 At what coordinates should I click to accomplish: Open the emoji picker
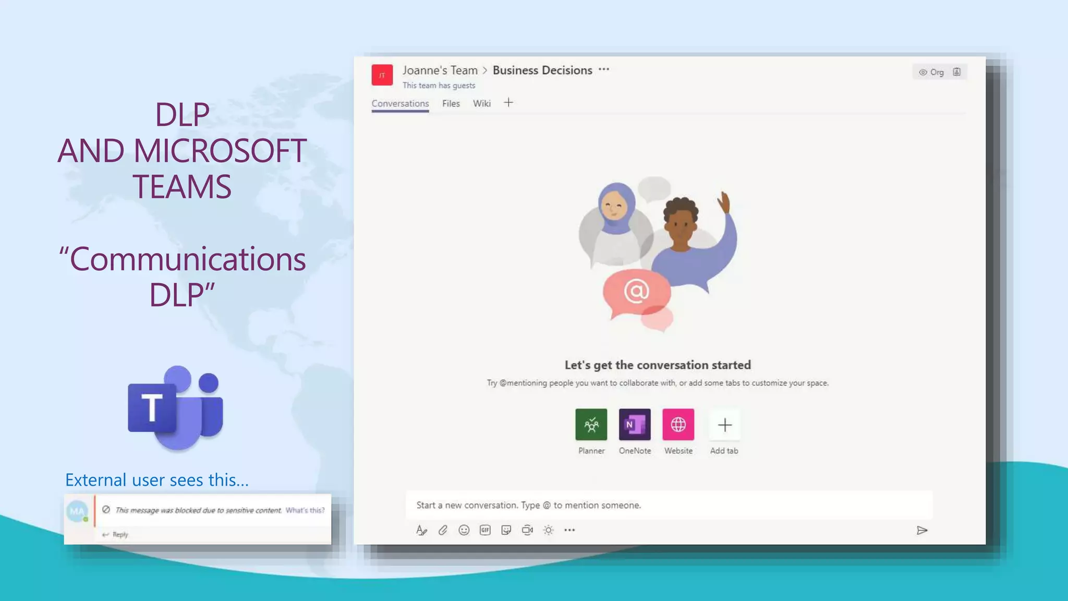point(464,530)
